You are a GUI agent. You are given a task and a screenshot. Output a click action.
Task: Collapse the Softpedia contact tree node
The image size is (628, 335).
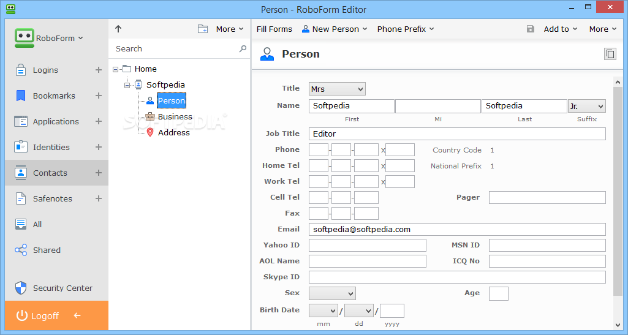(x=127, y=85)
